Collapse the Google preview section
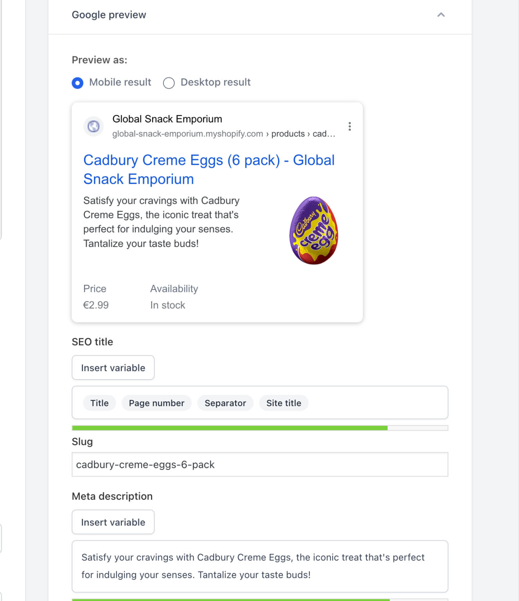519x601 pixels. pos(441,14)
